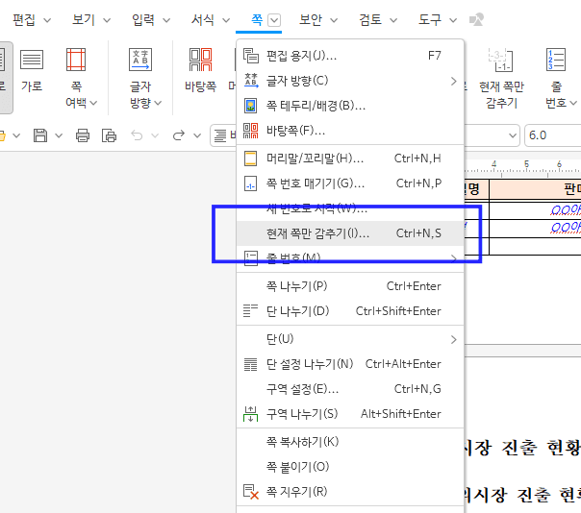
Task: Click the redo icon
Action: 179,135
